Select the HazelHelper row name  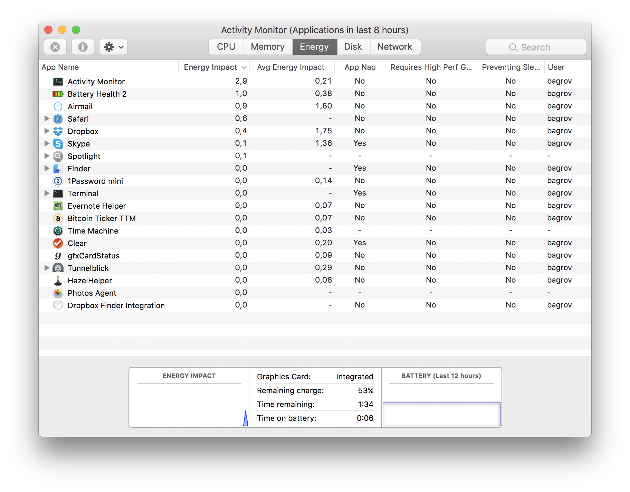(x=90, y=281)
